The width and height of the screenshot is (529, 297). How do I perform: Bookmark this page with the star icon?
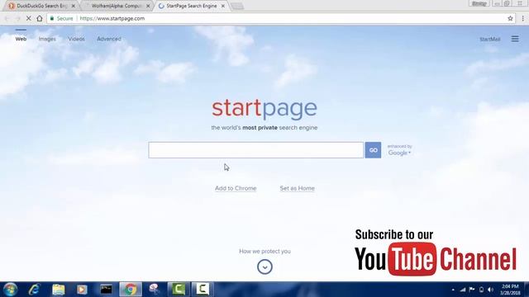(510, 18)
